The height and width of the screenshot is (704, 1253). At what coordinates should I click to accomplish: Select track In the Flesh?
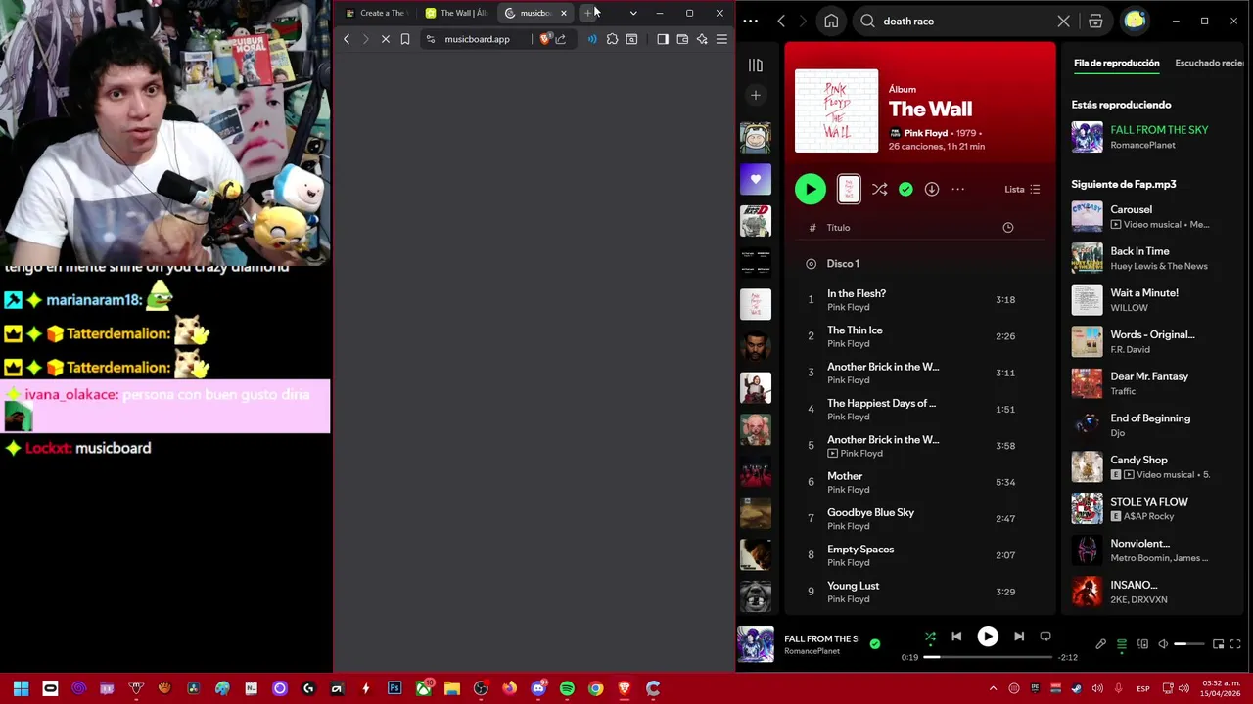(920, 299)
